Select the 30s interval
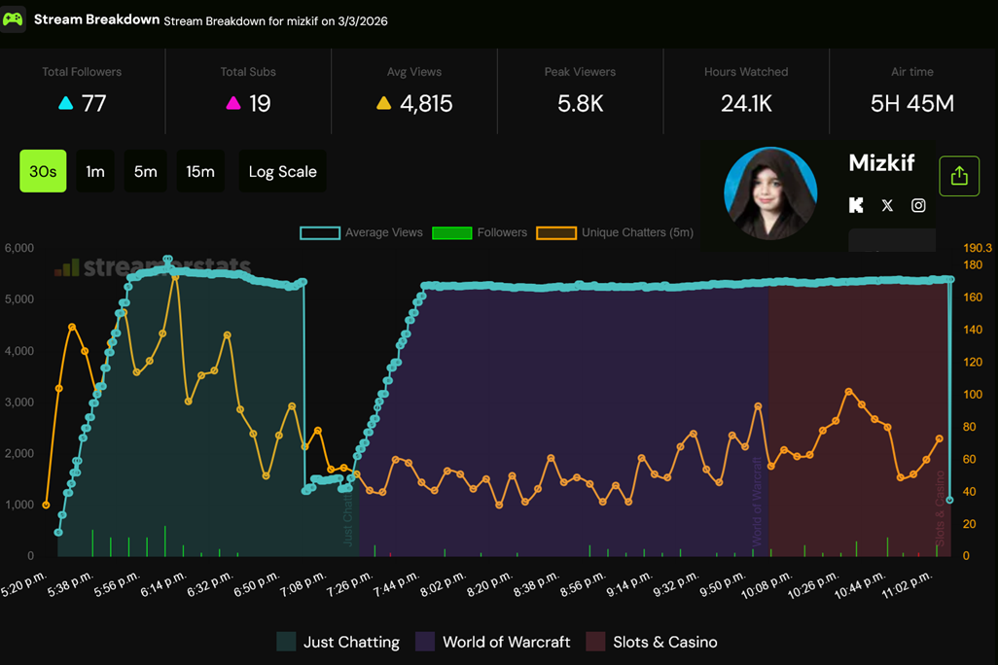This screenshot has height=665, width=998. pos(43,171)
